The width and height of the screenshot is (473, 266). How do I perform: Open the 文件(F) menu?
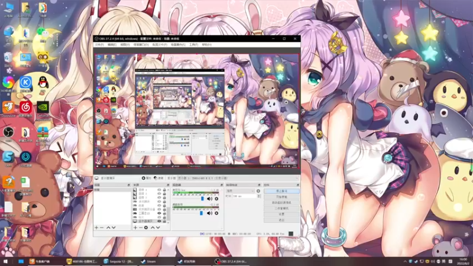[99, 45]
